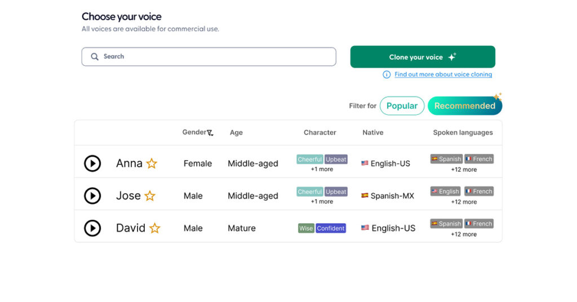
Task: Play Jose's voice sample
Action: 92,196
